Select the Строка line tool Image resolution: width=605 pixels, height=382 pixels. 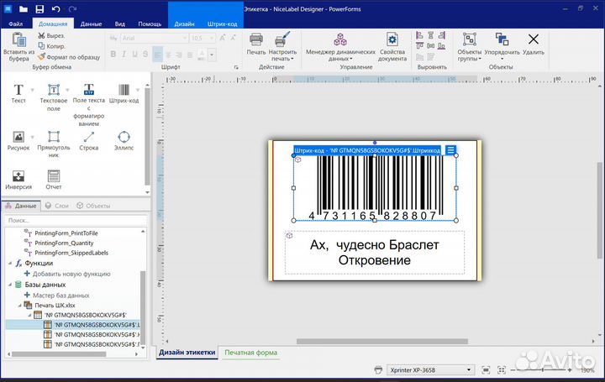[89, 141]
